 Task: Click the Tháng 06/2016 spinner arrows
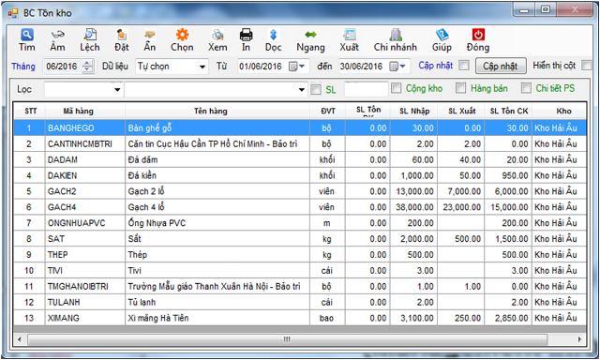point(87,67)
